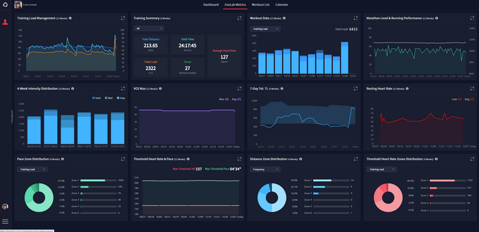This screenshot has height=232, width=479.
Task: Select the red athlete profile sidebar icon
Action: tap(5, 22)
